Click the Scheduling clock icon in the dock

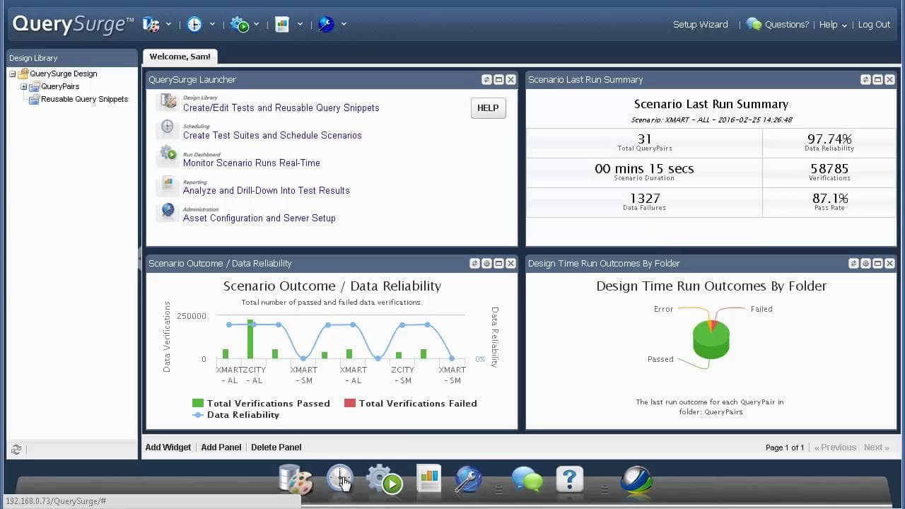click(339, 479)
